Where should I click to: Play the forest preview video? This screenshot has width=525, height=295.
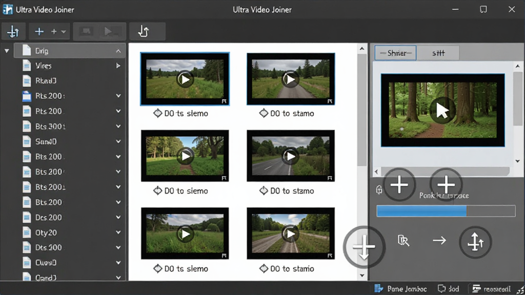442,111
